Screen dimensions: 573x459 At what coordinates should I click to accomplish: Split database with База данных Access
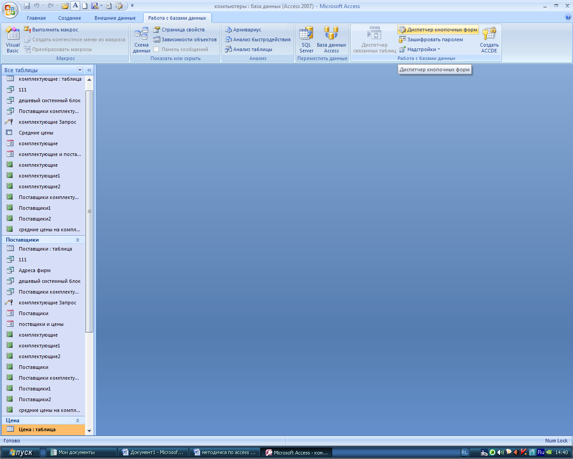331,40
